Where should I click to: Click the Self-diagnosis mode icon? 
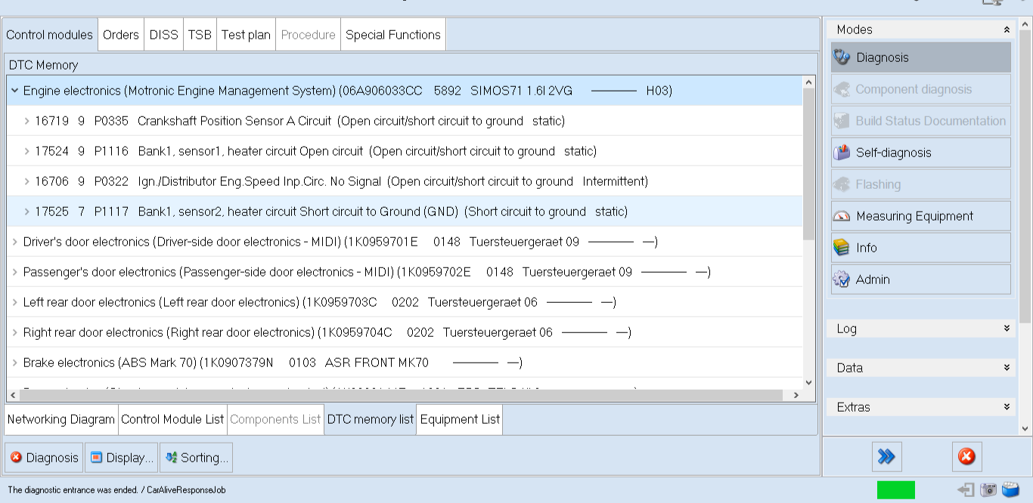coord(842,153)
